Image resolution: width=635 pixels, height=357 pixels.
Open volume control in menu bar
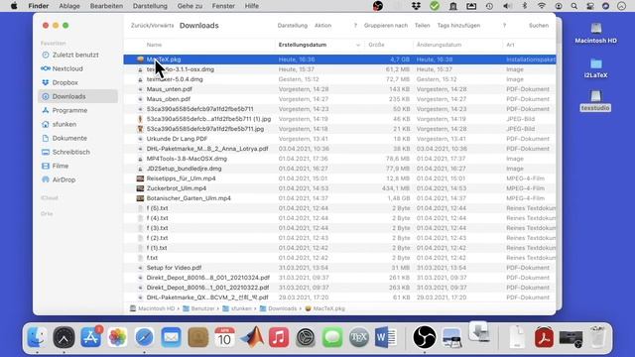507,6
